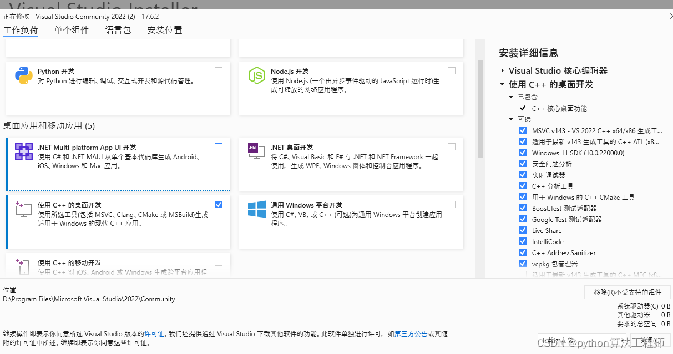Click the 要求的总空间 size row
Viewport: 673px width, 354px height.
point(644,323)
